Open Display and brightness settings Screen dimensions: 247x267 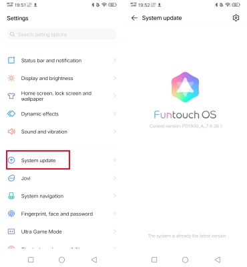click(x=62, y=78)
